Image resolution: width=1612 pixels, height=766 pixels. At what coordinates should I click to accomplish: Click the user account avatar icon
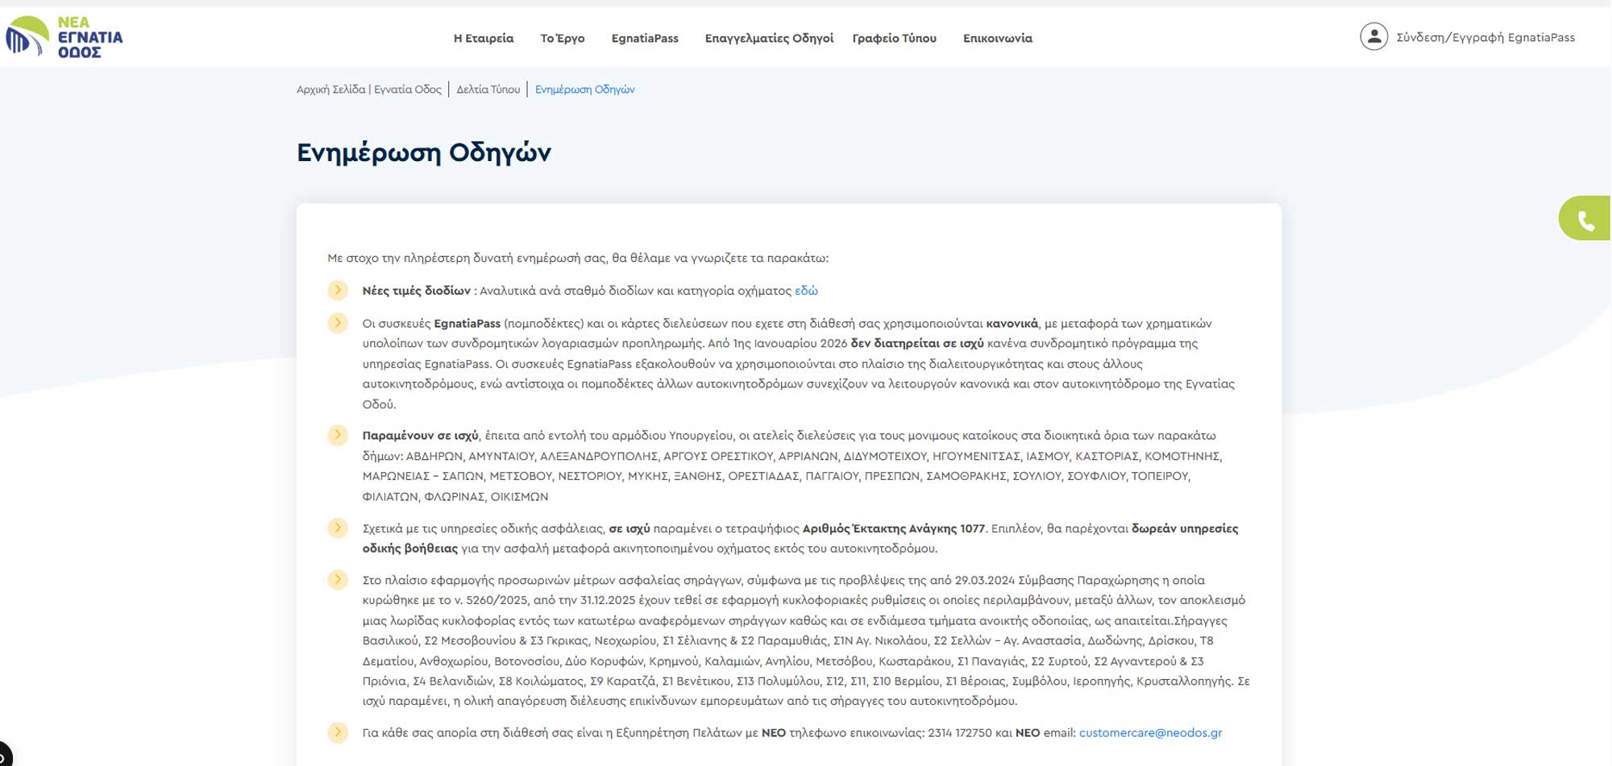[x=1373, y=37]
